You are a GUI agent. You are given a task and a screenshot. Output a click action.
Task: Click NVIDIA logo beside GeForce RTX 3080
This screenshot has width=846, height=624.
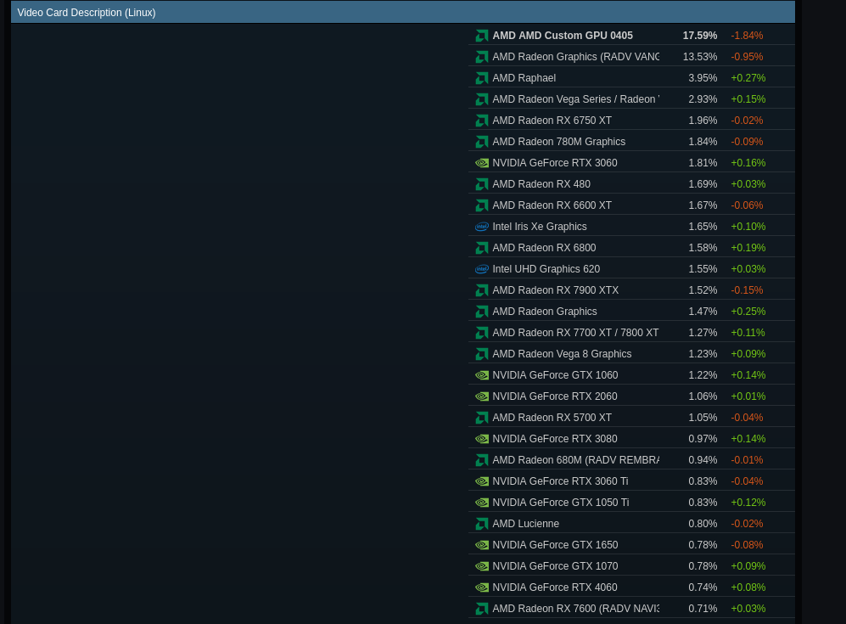[482, 439]
